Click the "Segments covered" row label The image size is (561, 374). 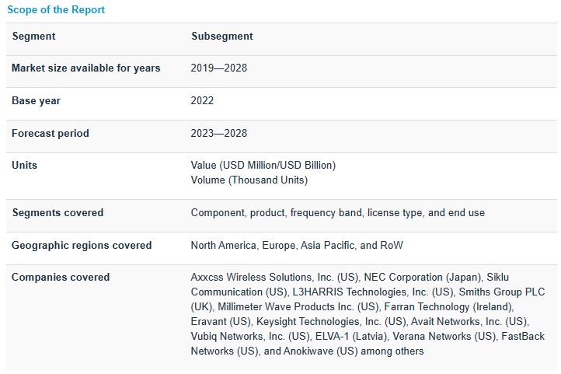(x=57, y=213)
